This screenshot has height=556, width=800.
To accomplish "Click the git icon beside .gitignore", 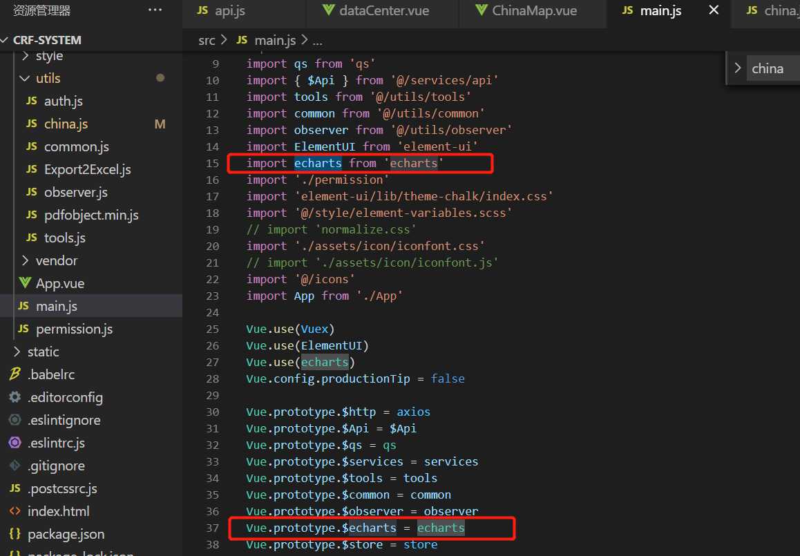I will (x=15, y=466).
